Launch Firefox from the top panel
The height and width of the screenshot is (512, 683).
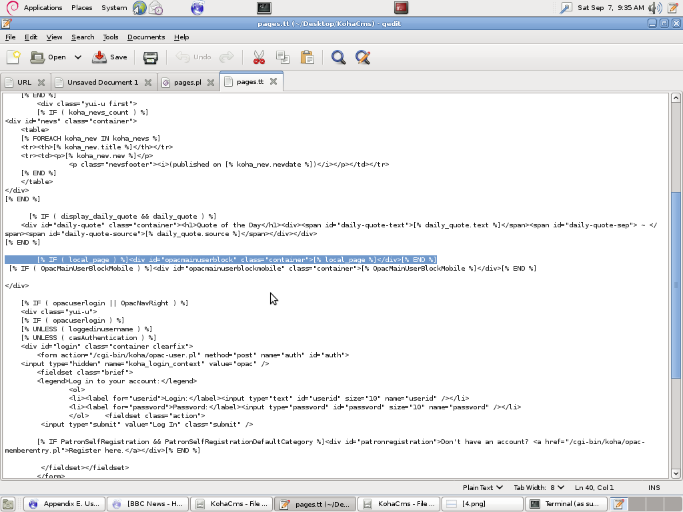tap(195, 8)
